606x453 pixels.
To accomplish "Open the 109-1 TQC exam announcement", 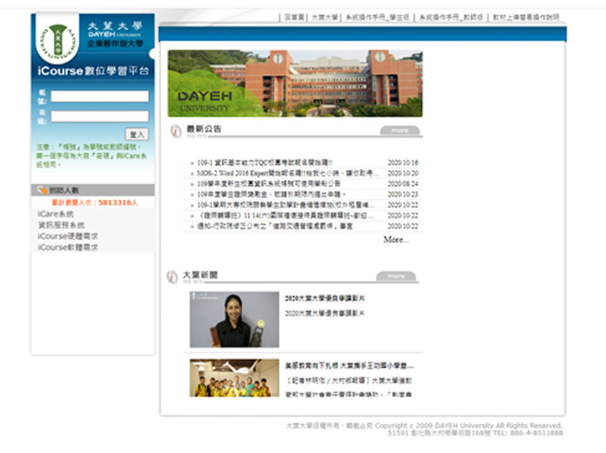I will pos(265,163).
